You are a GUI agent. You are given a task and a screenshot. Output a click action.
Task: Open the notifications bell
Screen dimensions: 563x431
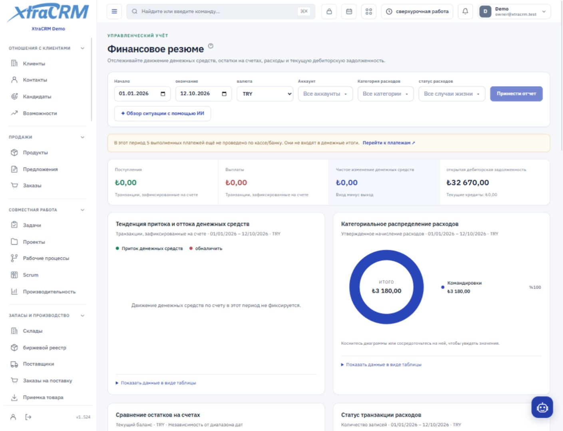465,12
